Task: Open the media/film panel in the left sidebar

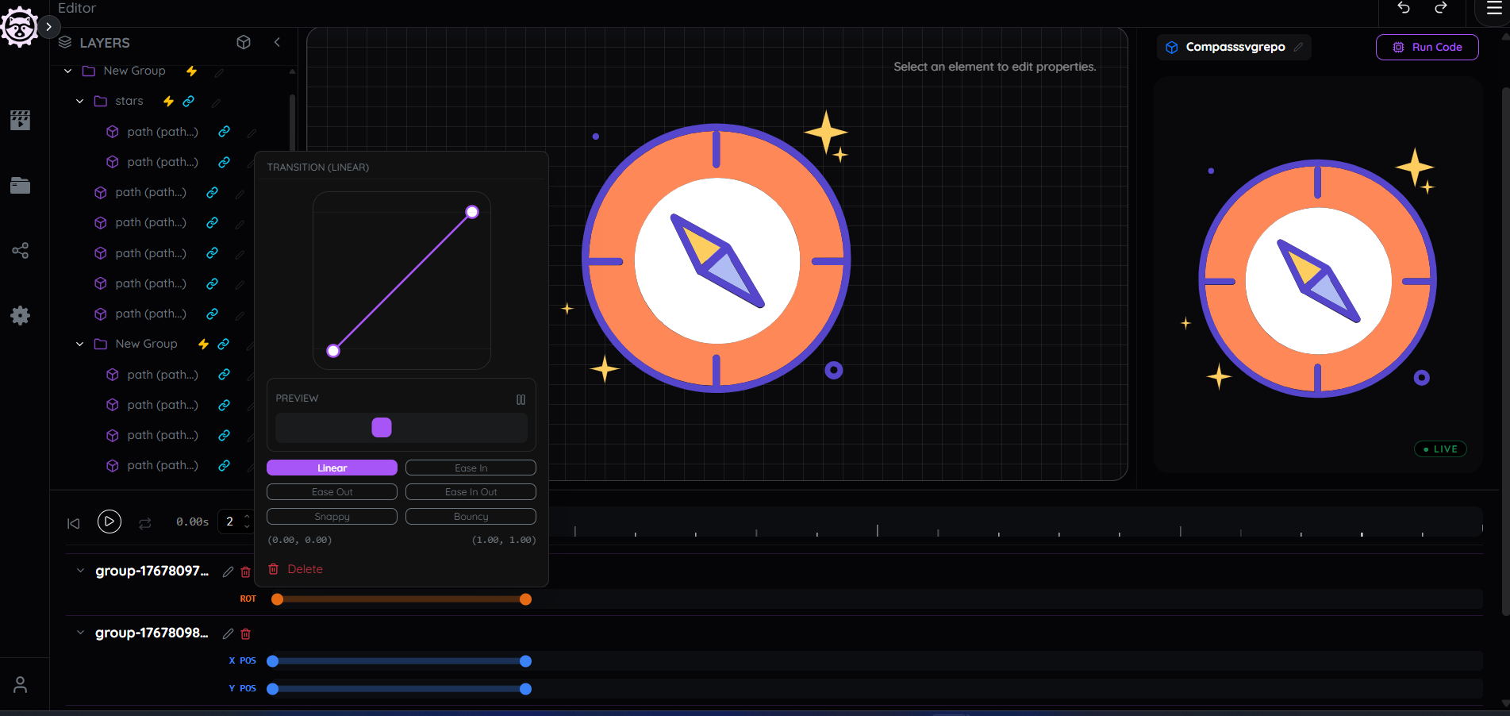Action: click(19, 120)
